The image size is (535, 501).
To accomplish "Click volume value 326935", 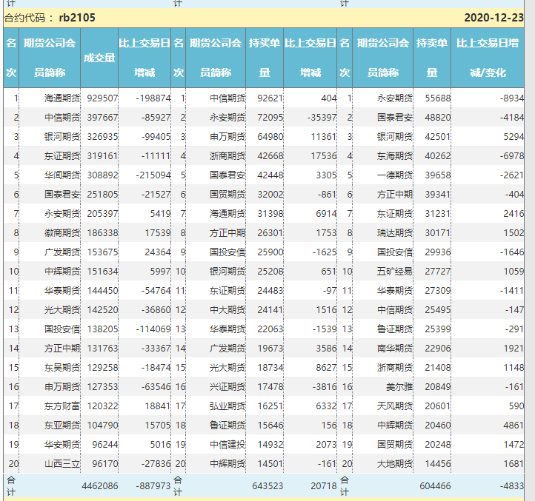I will click(102, 137).
